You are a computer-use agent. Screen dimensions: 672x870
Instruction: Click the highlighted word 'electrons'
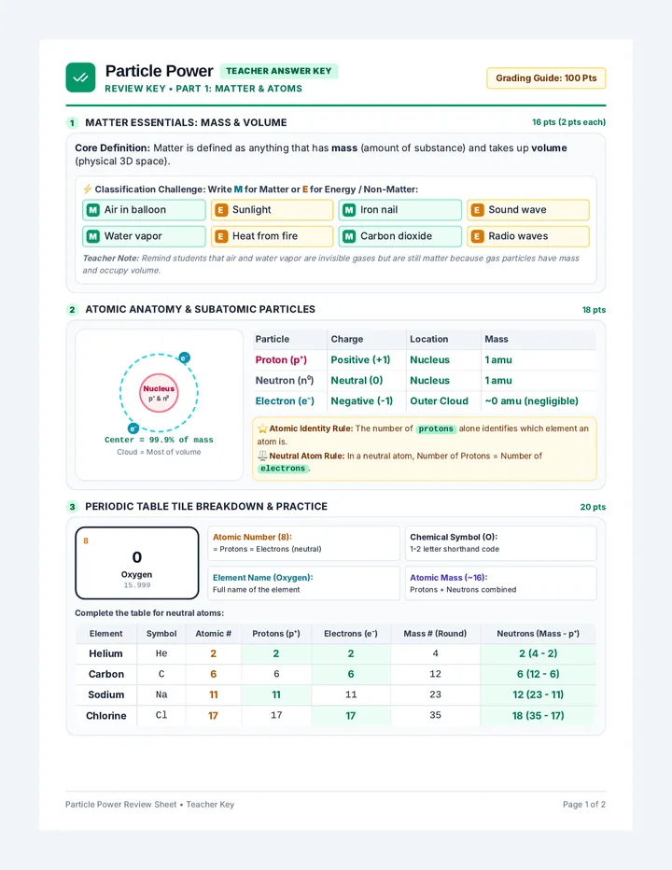pos(283,469)
